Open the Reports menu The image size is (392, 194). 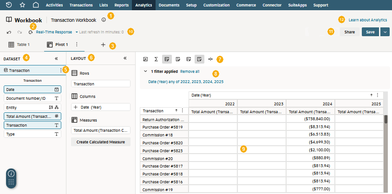point(122,5)
